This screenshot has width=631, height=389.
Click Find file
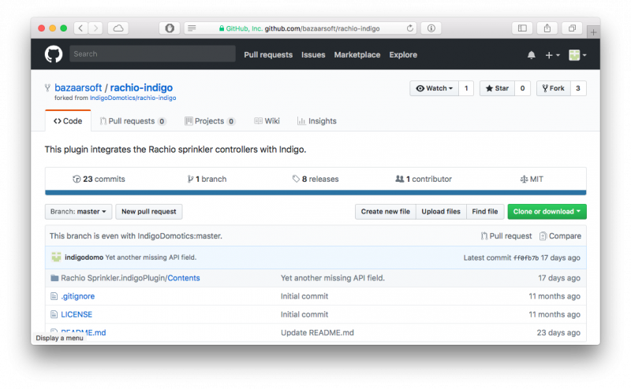[x=485, y=211]
